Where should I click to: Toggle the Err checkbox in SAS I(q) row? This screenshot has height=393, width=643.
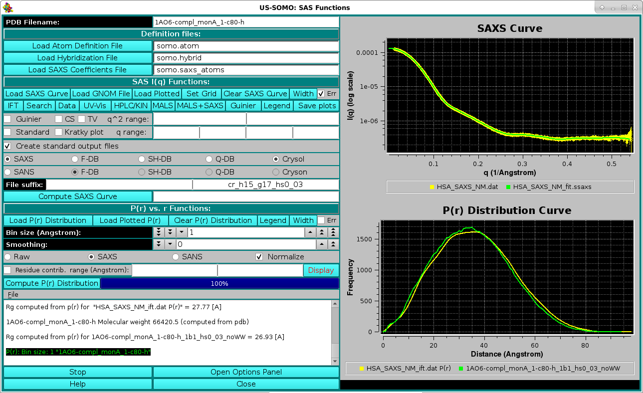pos(321,94)
